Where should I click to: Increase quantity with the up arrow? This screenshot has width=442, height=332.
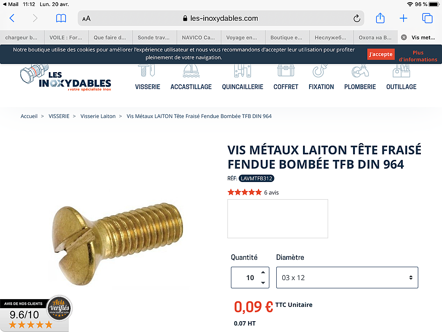pos(263,272)
